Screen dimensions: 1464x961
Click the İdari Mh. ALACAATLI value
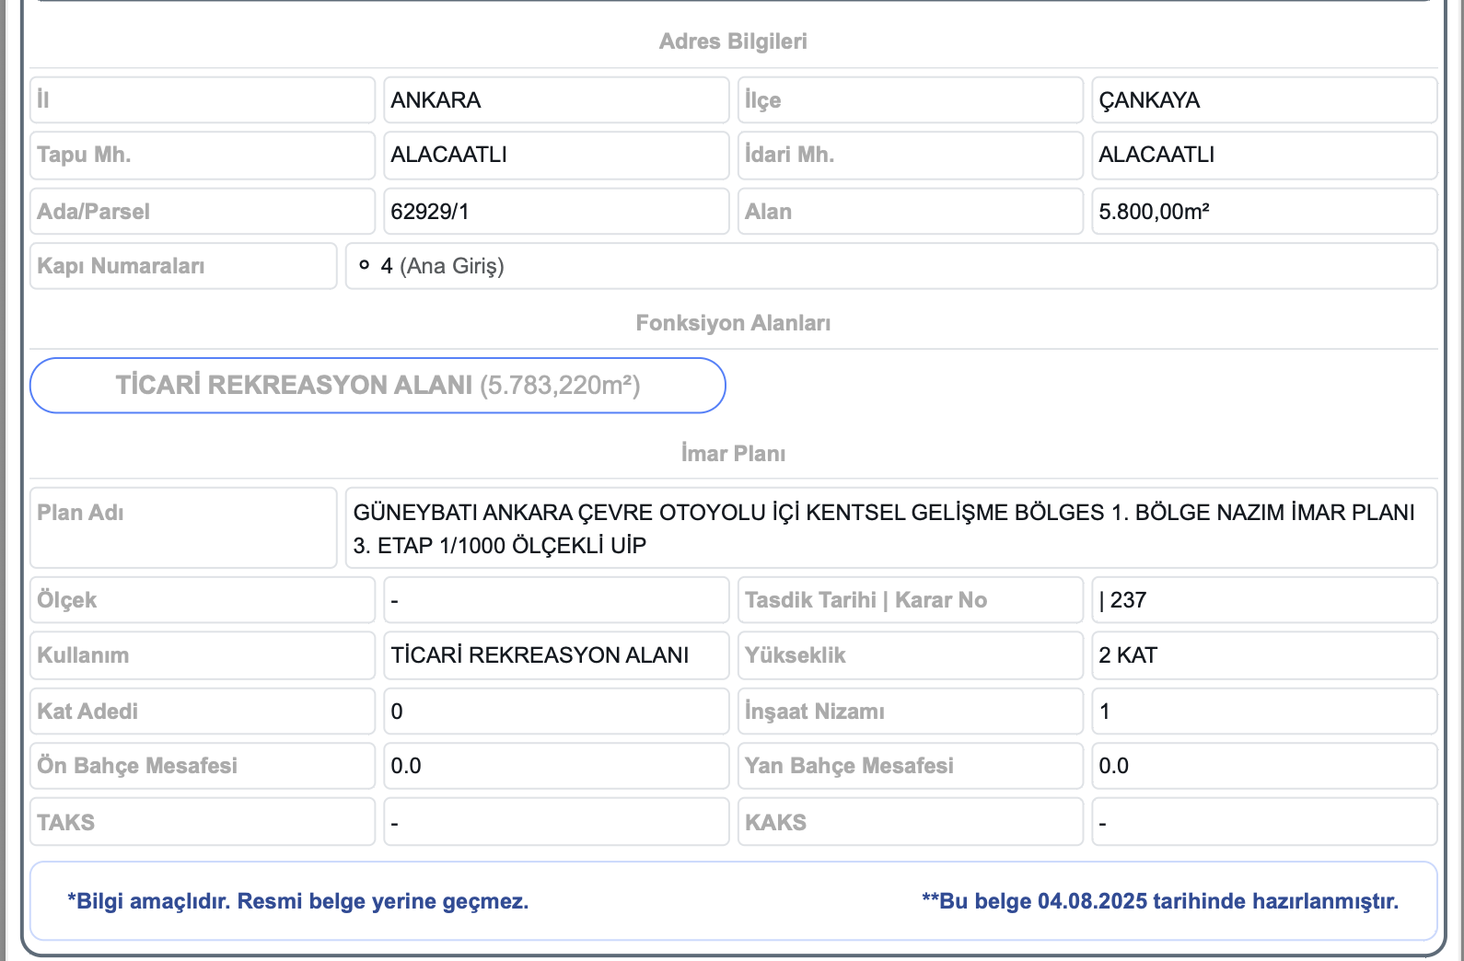pyautogui.click(x=1156, y=155)
